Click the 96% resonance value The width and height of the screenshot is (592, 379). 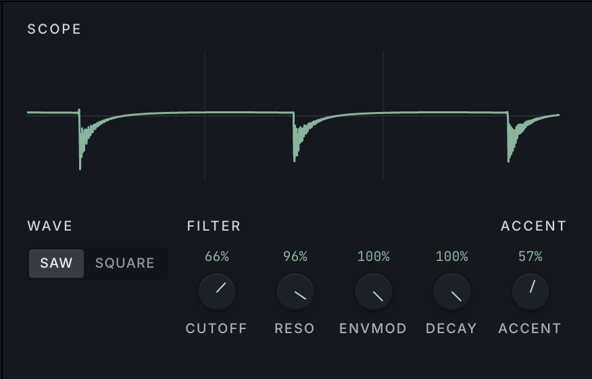295,256
